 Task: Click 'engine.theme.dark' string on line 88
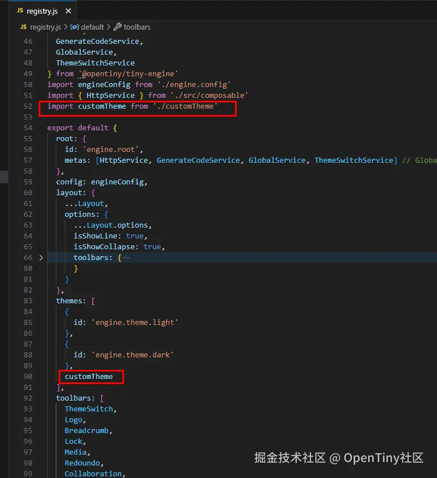click(x=133, y=355)
